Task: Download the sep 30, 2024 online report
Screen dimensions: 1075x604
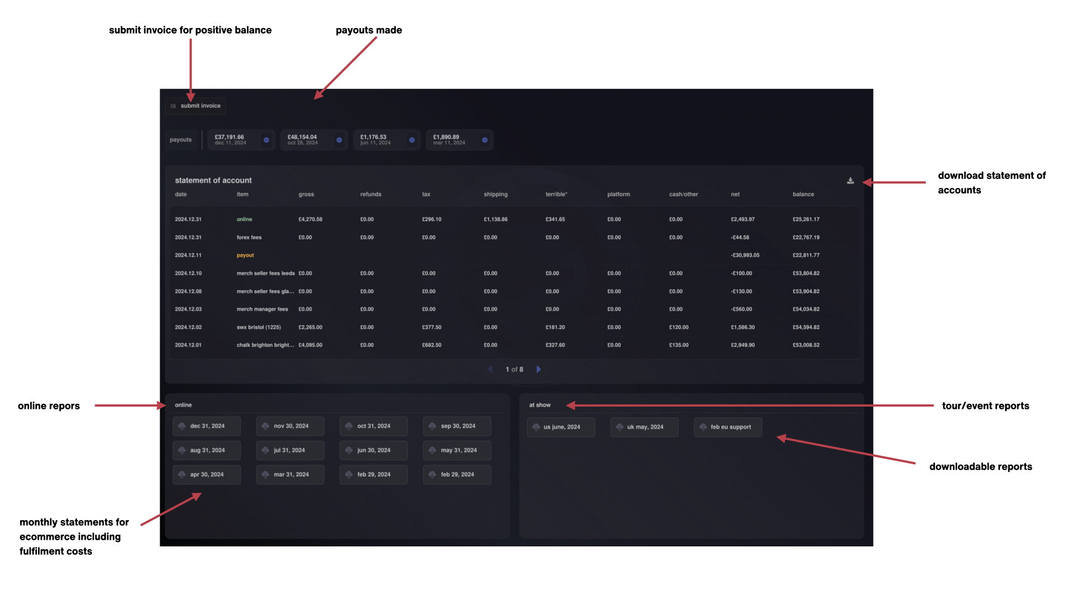Action: point(457,426)
